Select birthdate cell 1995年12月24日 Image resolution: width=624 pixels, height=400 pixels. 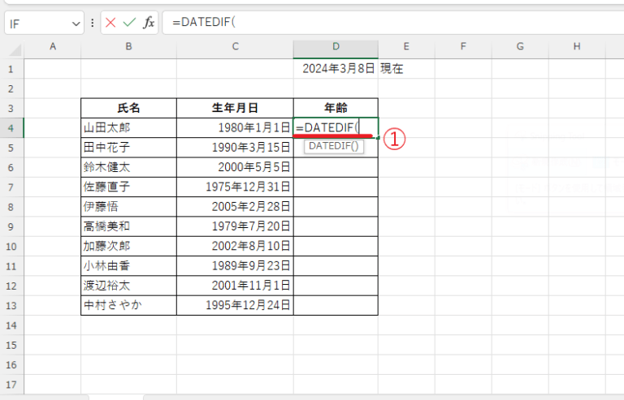point(235,305)
